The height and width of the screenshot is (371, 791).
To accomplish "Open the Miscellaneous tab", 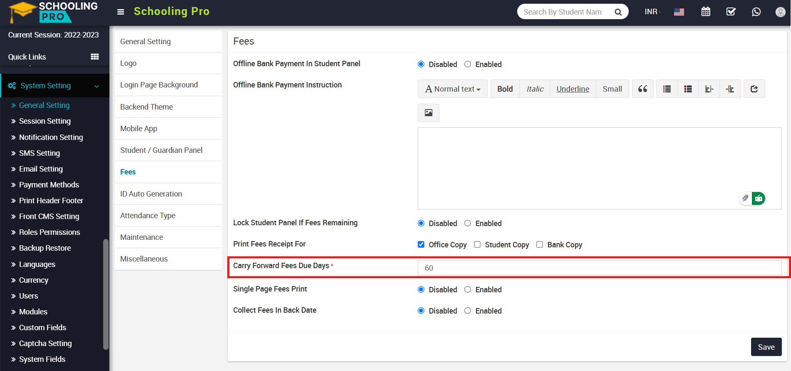I will [168, 259].
